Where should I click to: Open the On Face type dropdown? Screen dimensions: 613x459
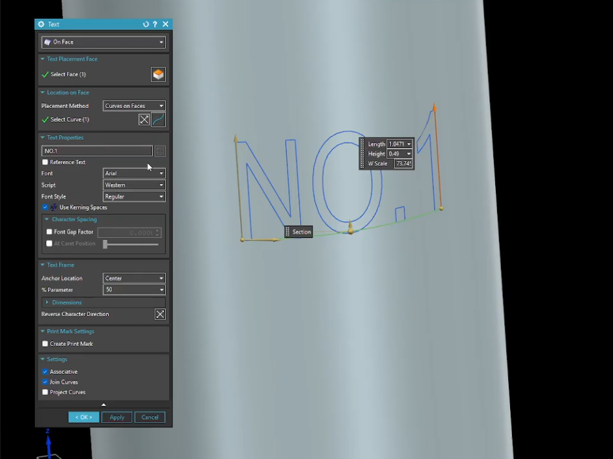[x=104, y=42]
